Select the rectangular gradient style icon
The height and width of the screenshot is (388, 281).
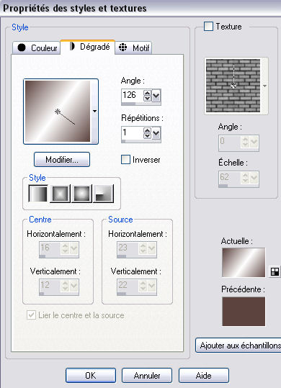tap(60, 194)
